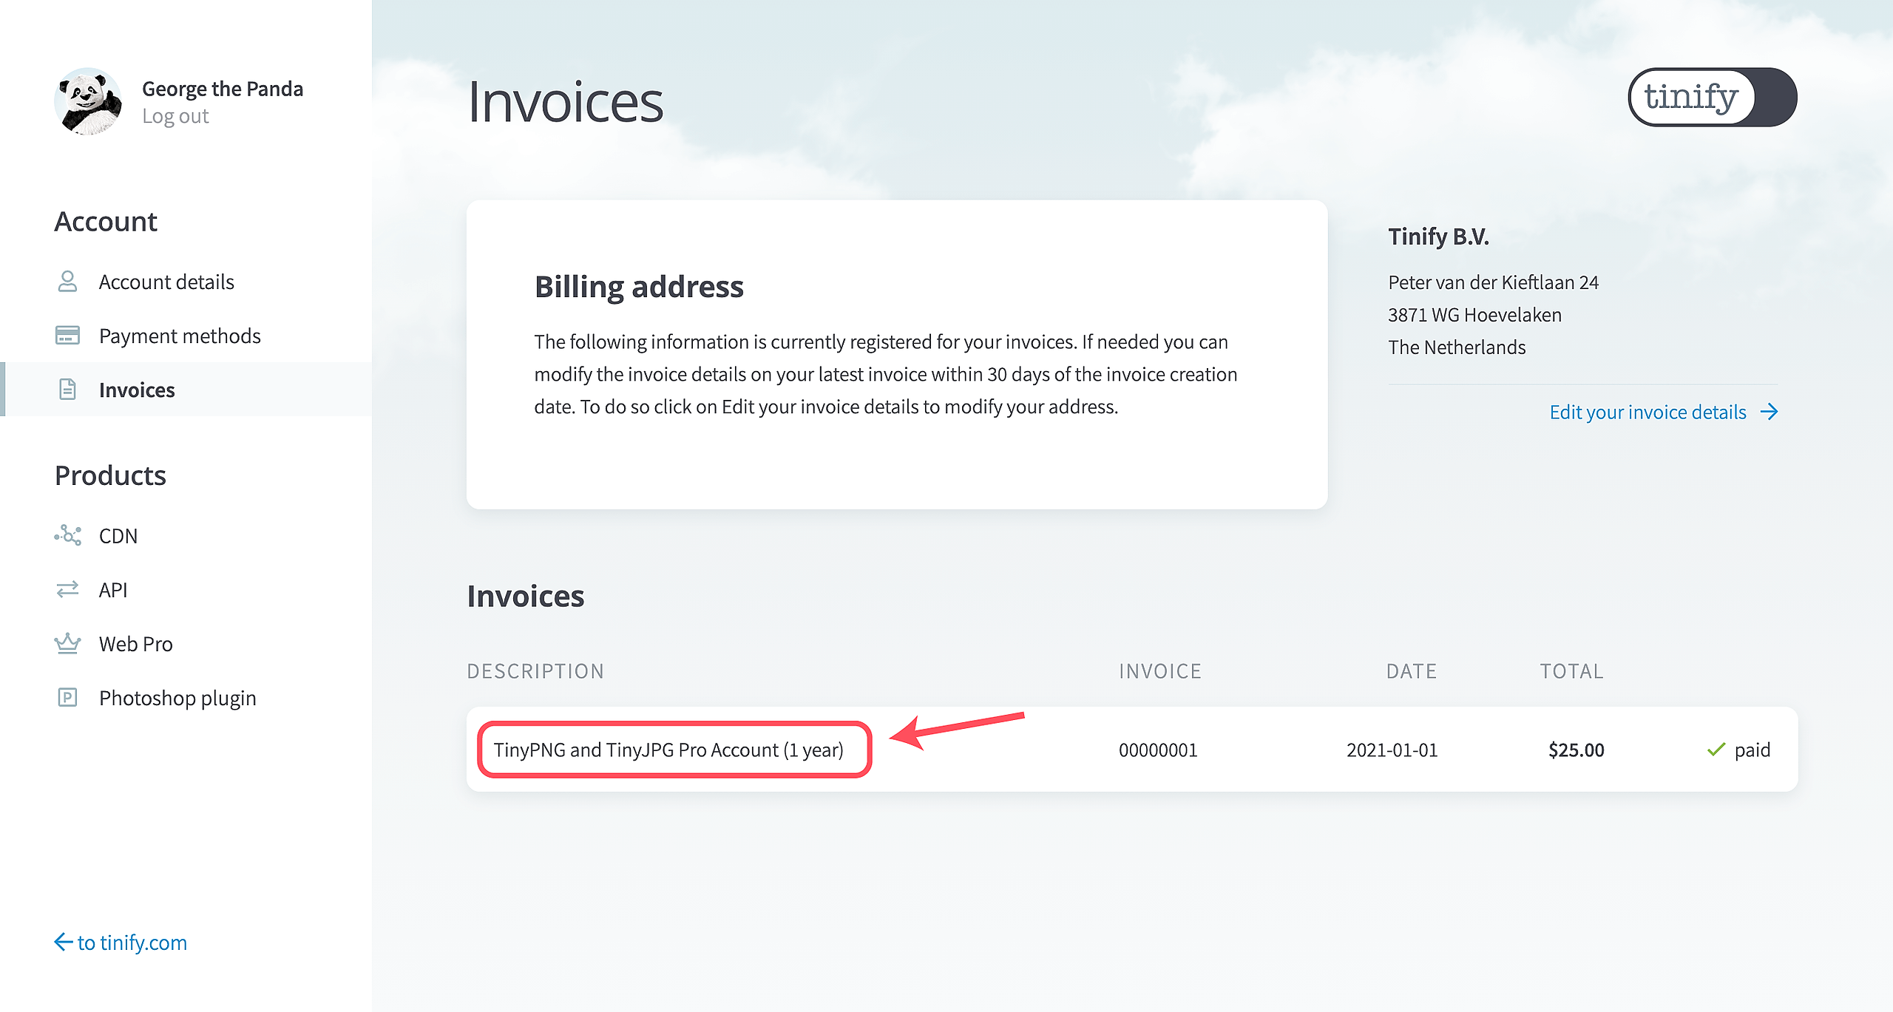Click Edit your invoice details link
1893x1012 pixels.
pos(1648,412)
